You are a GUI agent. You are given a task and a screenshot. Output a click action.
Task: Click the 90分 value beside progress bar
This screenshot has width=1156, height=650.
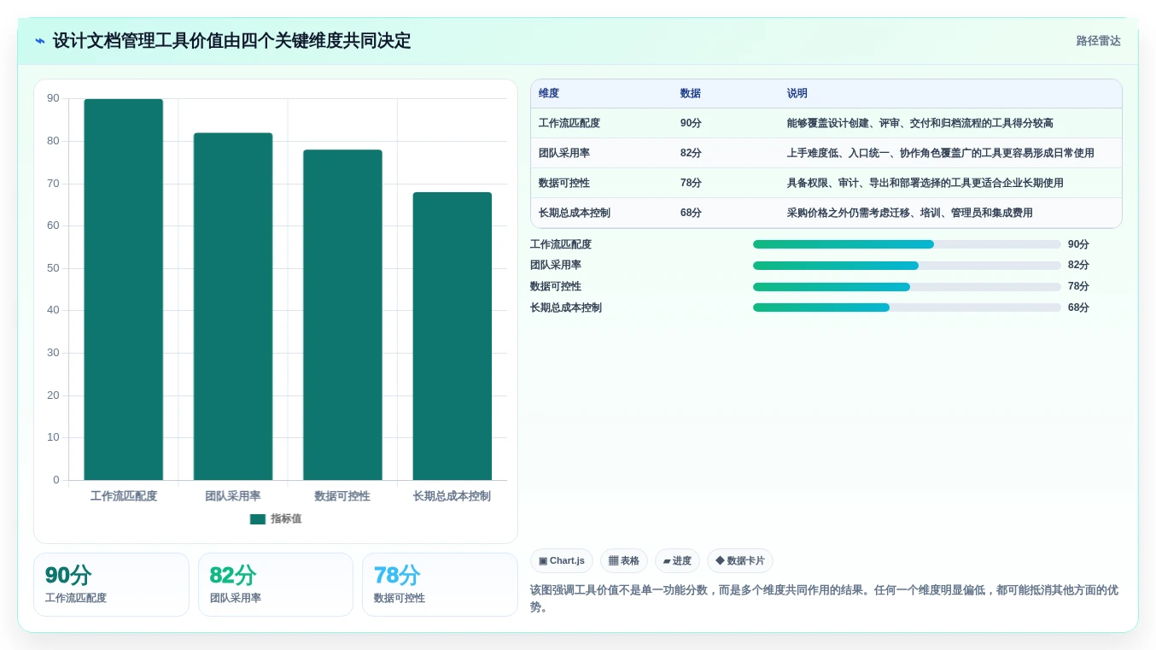coord(1078,244)
